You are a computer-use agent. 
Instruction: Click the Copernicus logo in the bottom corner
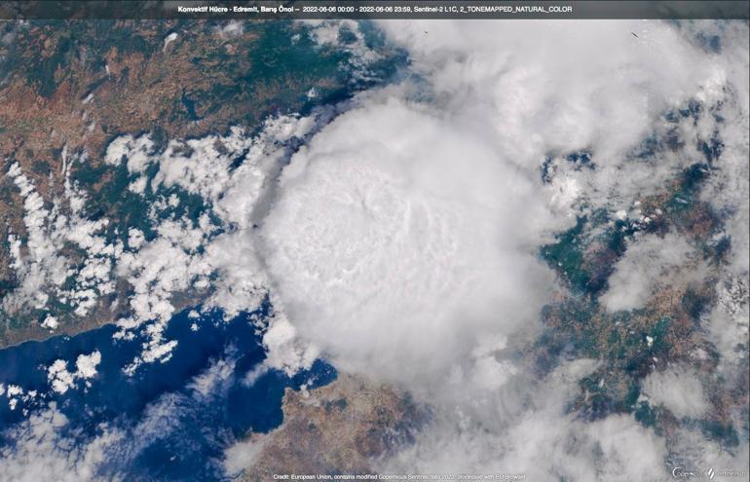(x=689, y=473)
